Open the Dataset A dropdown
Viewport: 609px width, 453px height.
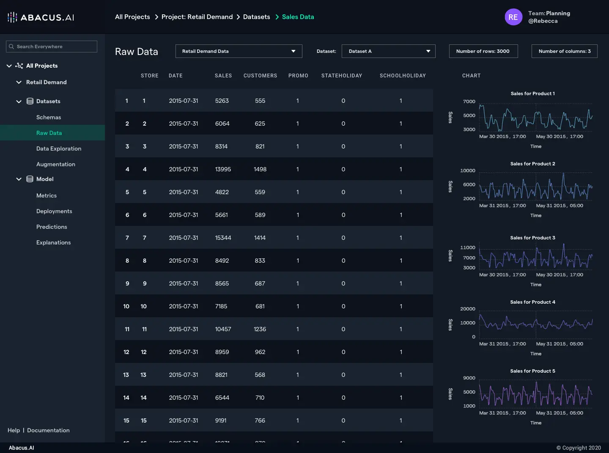pyautogui.click(x=388, y=51)
